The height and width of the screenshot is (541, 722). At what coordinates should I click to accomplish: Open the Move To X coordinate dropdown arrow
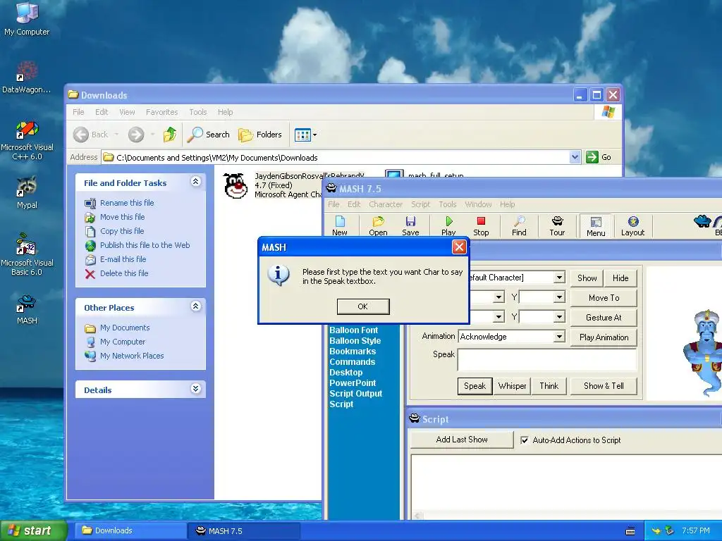coord(498,297)
